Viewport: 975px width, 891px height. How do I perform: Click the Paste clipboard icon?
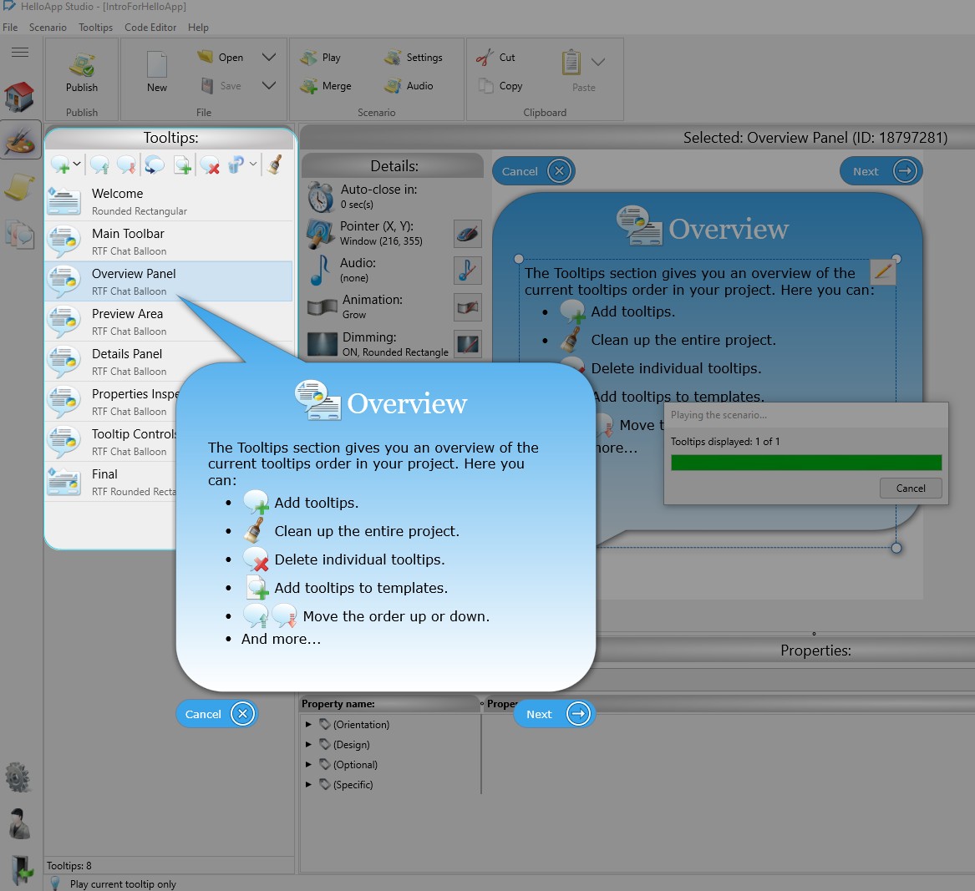coord(571,62)
